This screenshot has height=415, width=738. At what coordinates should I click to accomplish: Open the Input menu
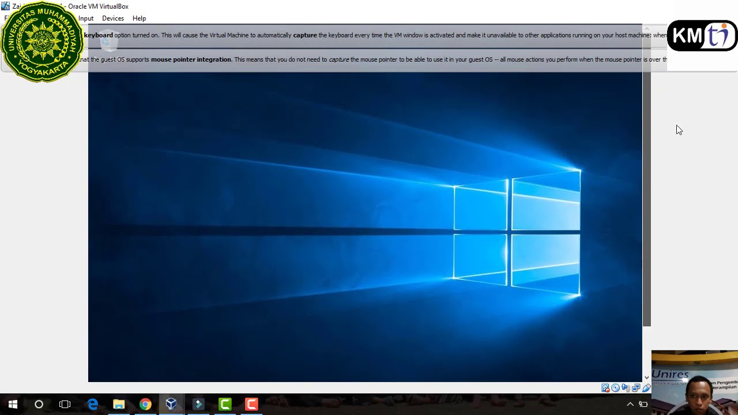pos(86,18)
